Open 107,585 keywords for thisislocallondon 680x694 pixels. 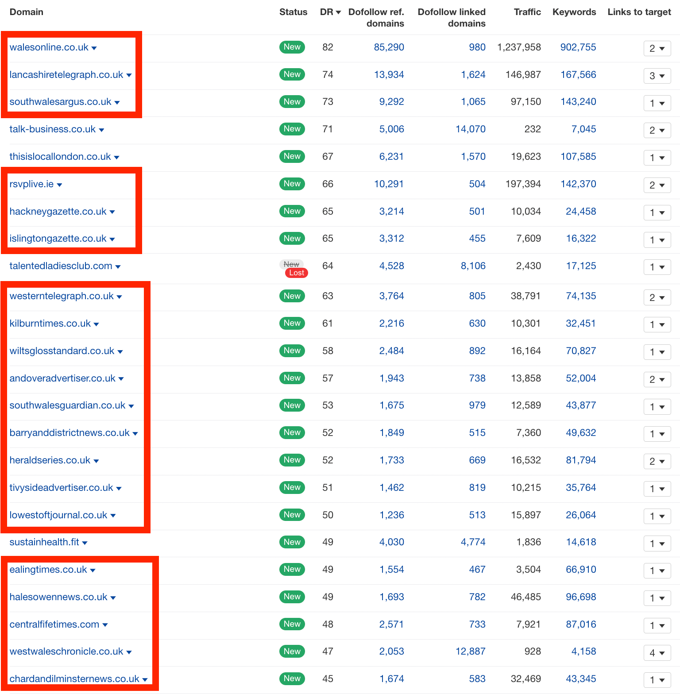click(x=578, y=157)
